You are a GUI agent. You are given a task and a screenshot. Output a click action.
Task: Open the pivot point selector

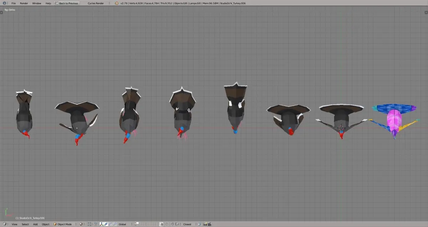(90, 224)
